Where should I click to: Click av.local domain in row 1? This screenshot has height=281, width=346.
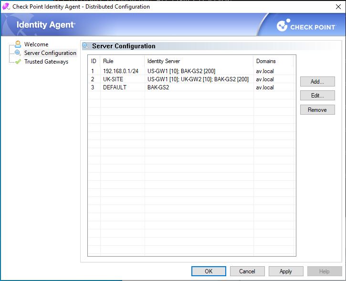click(265, 71)
